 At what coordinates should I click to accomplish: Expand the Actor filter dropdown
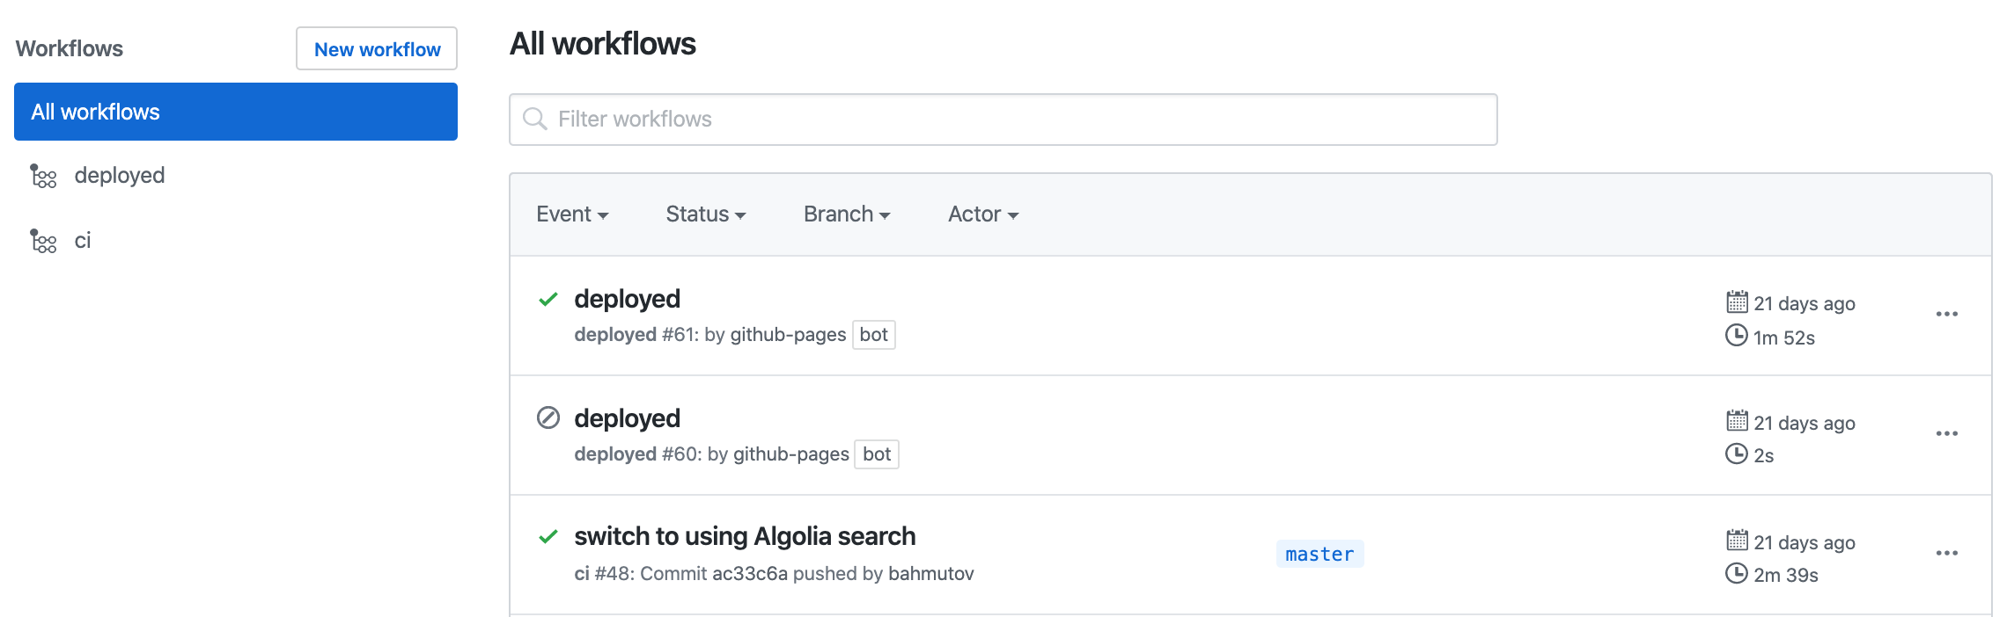tap(983, 214)
